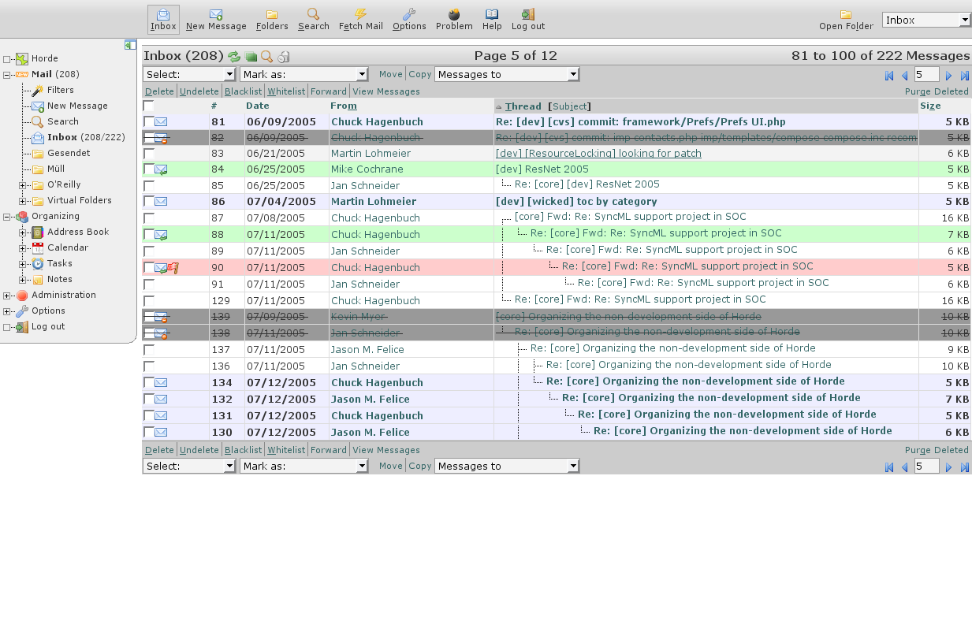
Task: Collapse the sidebar with the top toggle icon
Action: (130, 45)
